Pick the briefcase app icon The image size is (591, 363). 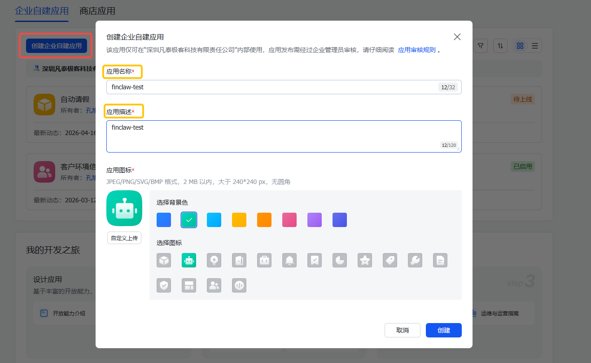coord(264,260)
